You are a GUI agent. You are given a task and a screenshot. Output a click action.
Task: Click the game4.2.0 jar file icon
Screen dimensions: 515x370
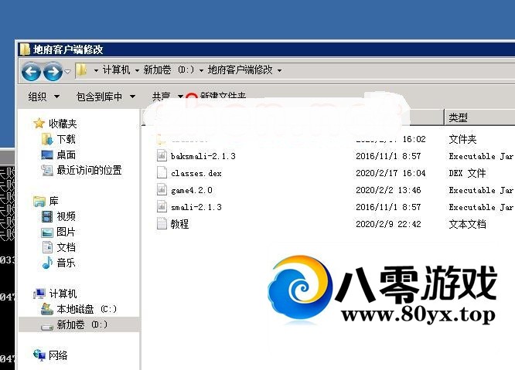click(x=162, y=190)
